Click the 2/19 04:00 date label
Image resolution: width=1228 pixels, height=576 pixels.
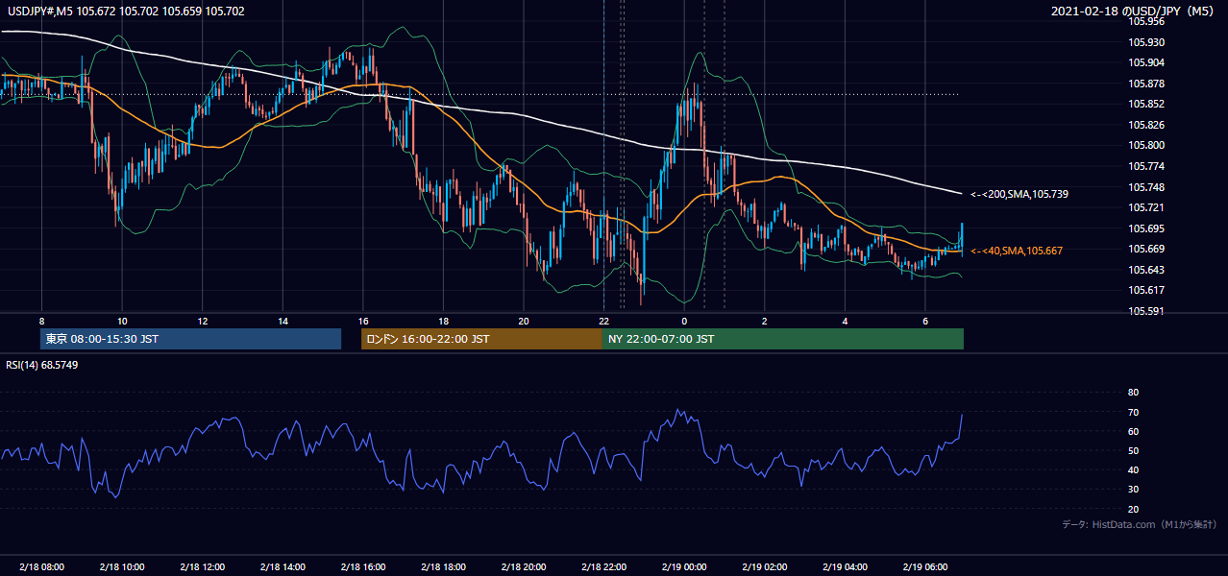[845, 567]
